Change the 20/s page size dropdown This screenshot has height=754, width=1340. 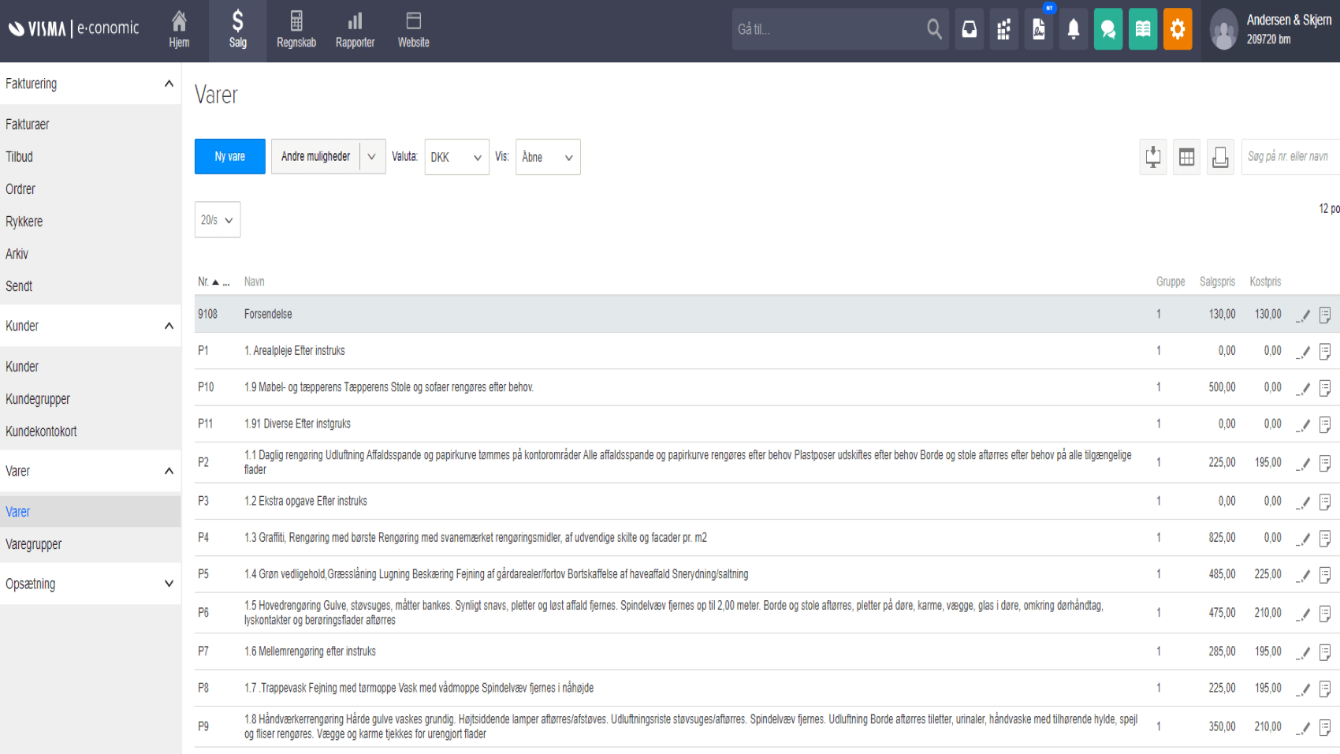tap(217, 219)
